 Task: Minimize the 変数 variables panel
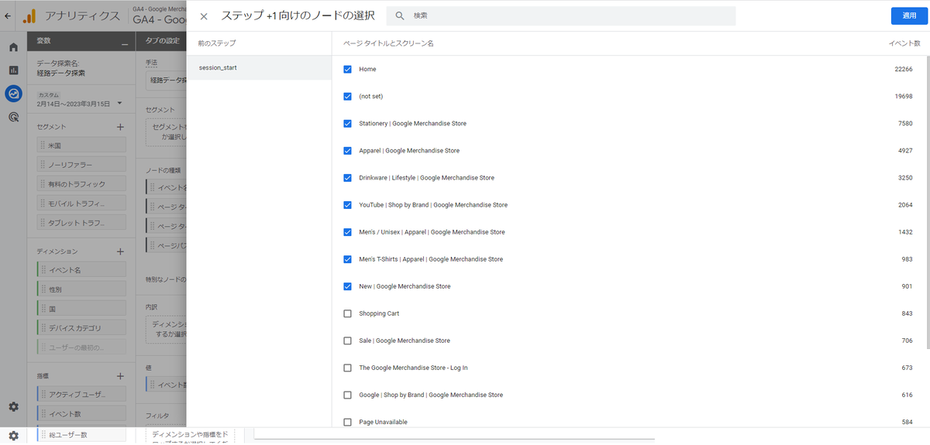click(124, 43)
